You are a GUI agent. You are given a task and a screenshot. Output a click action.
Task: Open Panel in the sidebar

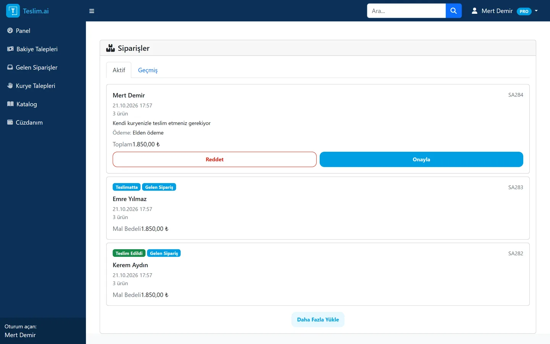pyautogui.click(x=43, y=31)
